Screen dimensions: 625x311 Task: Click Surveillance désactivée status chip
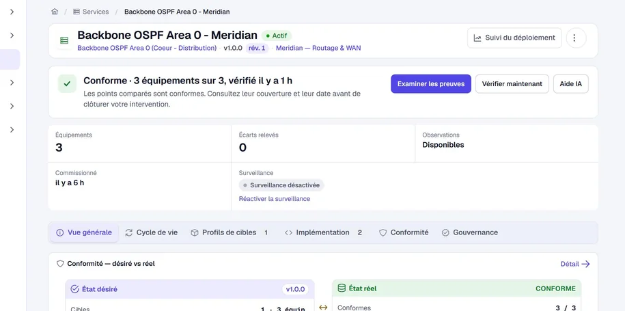tap(281, 185)
